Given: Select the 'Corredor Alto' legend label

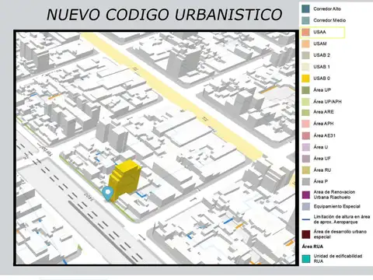Looking at the screenshot, I should coord(327,9).
